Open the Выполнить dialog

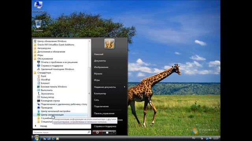tap(45, 90)
